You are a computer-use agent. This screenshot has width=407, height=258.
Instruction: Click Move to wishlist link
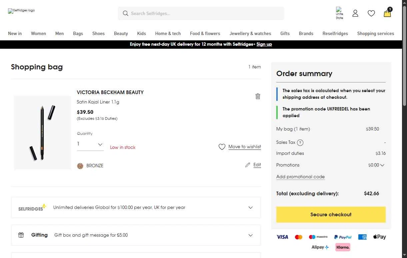coord(245,147)
